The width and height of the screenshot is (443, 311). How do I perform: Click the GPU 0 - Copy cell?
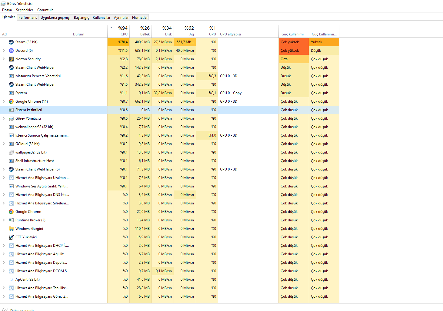pyautogui.click(x=248, y=93)
